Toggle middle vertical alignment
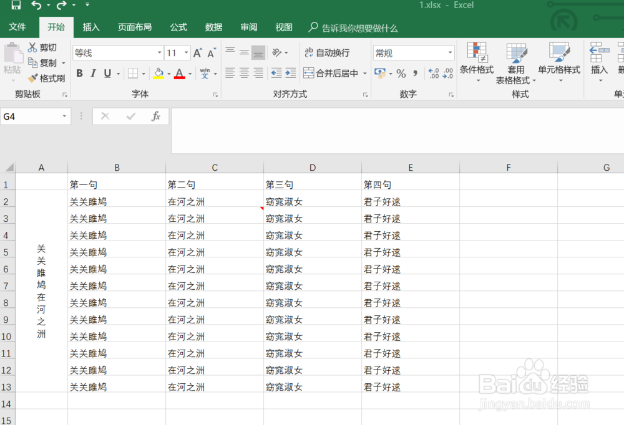The height and width of the screenshot is (425, 624). [244, 52]
